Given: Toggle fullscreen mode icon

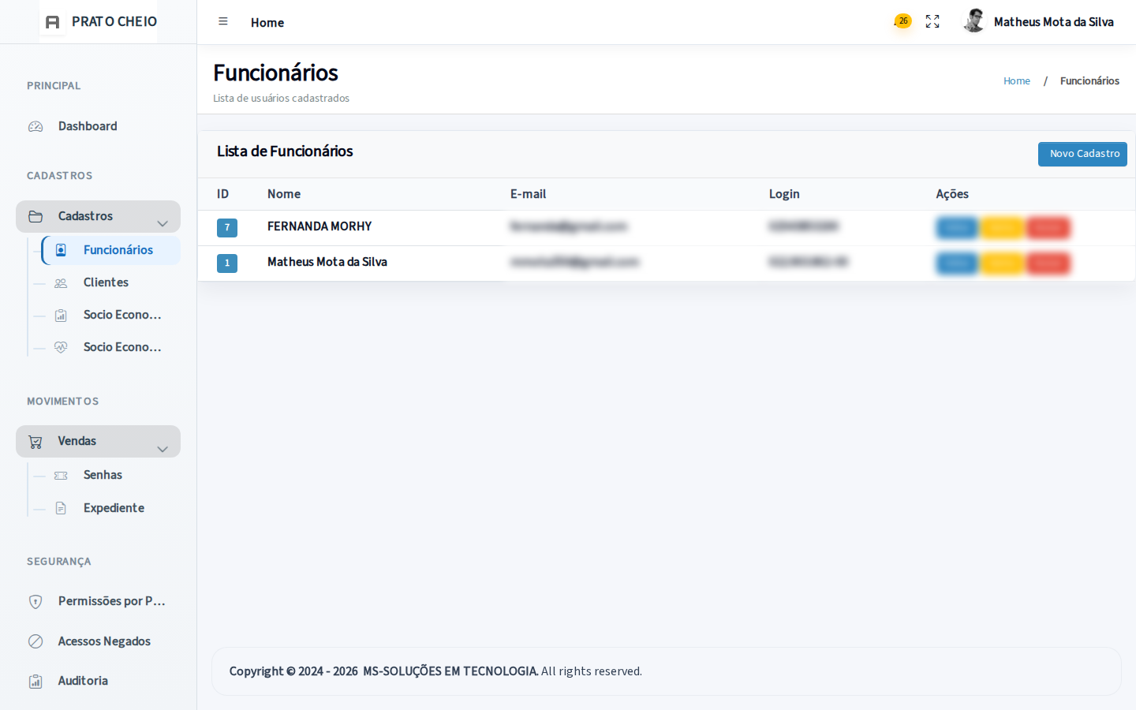Looking at the screenshot, I should point(932,22).
